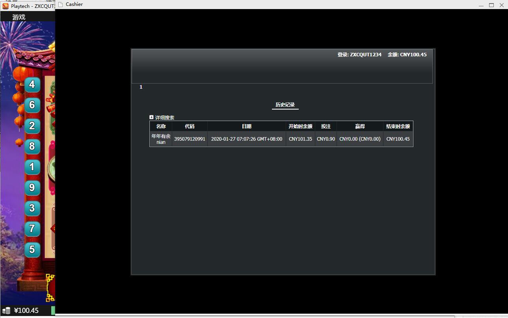Screen dimensions: 508x318
Task: Select payline 2 button in Playtech game
Action: coord(32,126)
